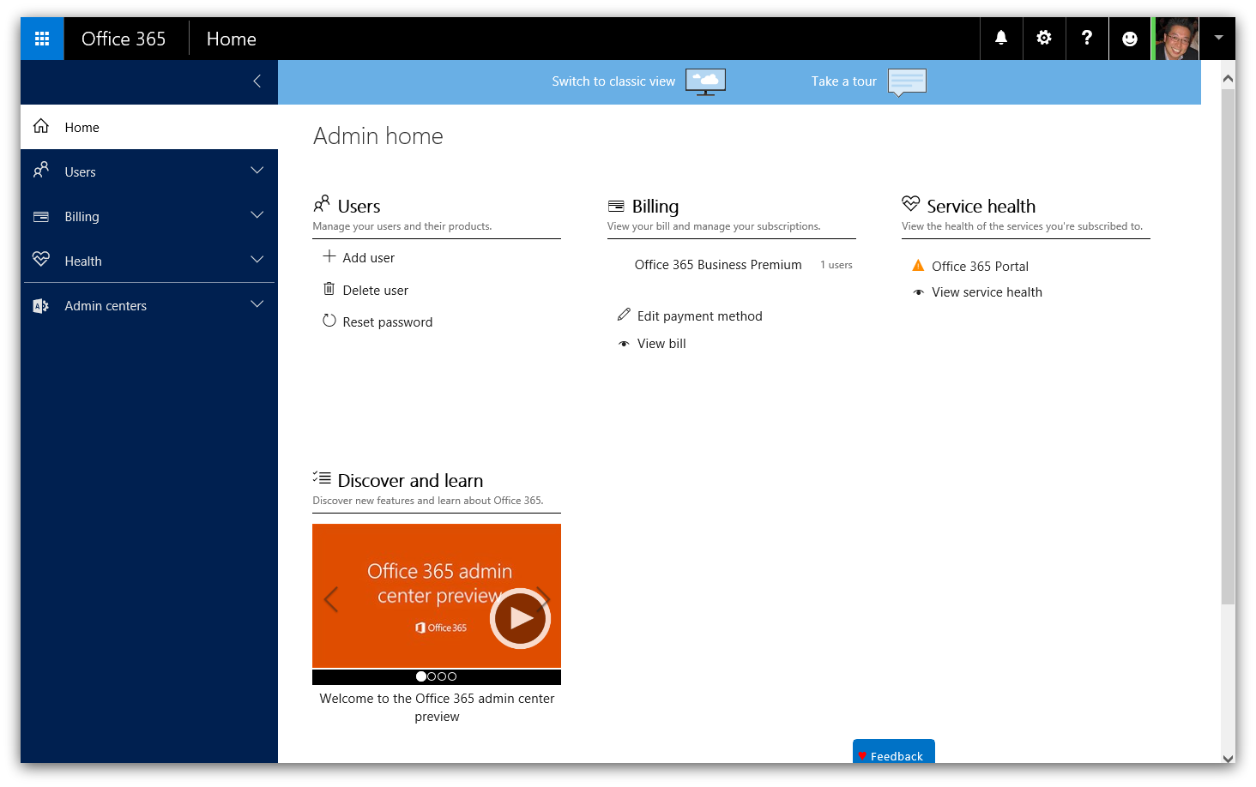
Task: Click View bill link
Action: 661,344
